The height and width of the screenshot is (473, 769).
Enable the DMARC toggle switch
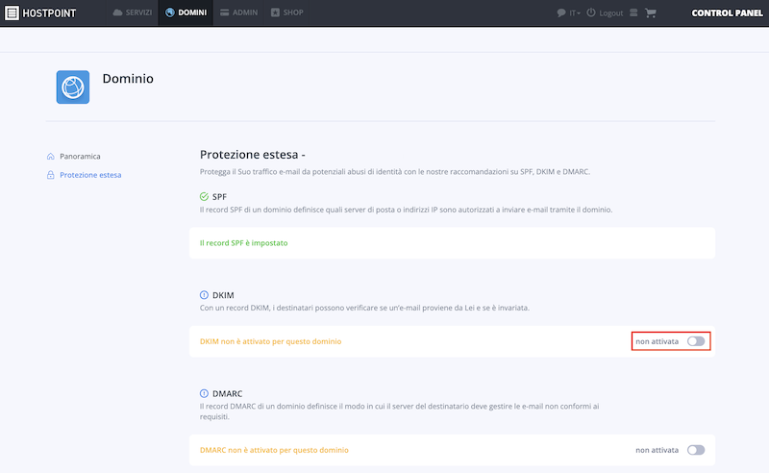click(x=696, y=450)
